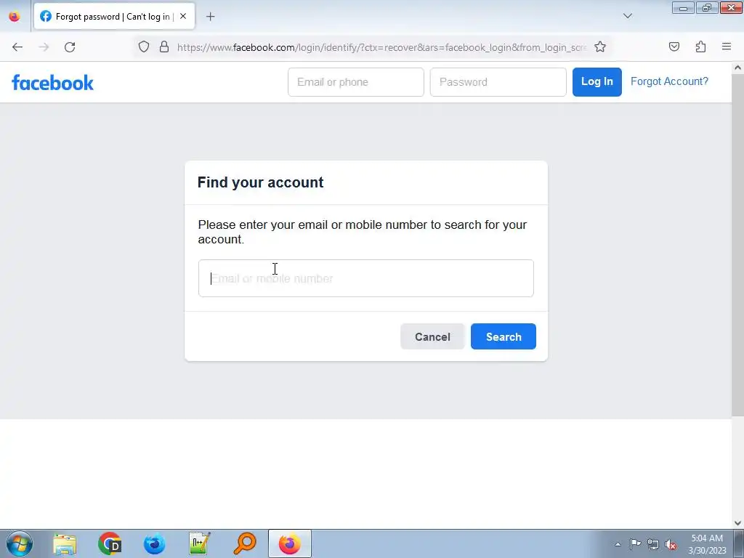
Task: Launch Chrome from the taskbar
Action: click(x=110, y=543)
